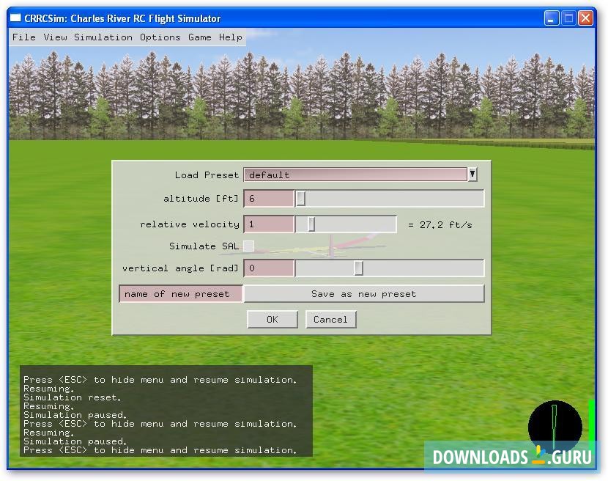The width and height of the screenshot is (608, 481).
Task: Expand the Load Preset dropdown arrow
Action: click(472, 174)
